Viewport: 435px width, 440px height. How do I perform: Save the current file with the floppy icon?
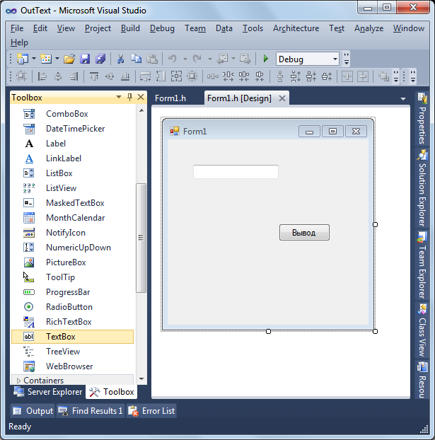click(x=85, y=59)
